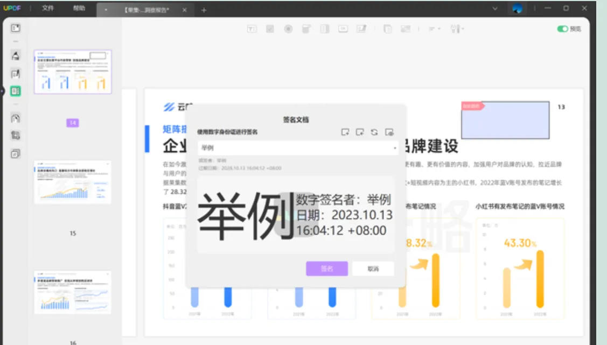
Task: Click the duplicate form fields icon
Action: [387, 29]
